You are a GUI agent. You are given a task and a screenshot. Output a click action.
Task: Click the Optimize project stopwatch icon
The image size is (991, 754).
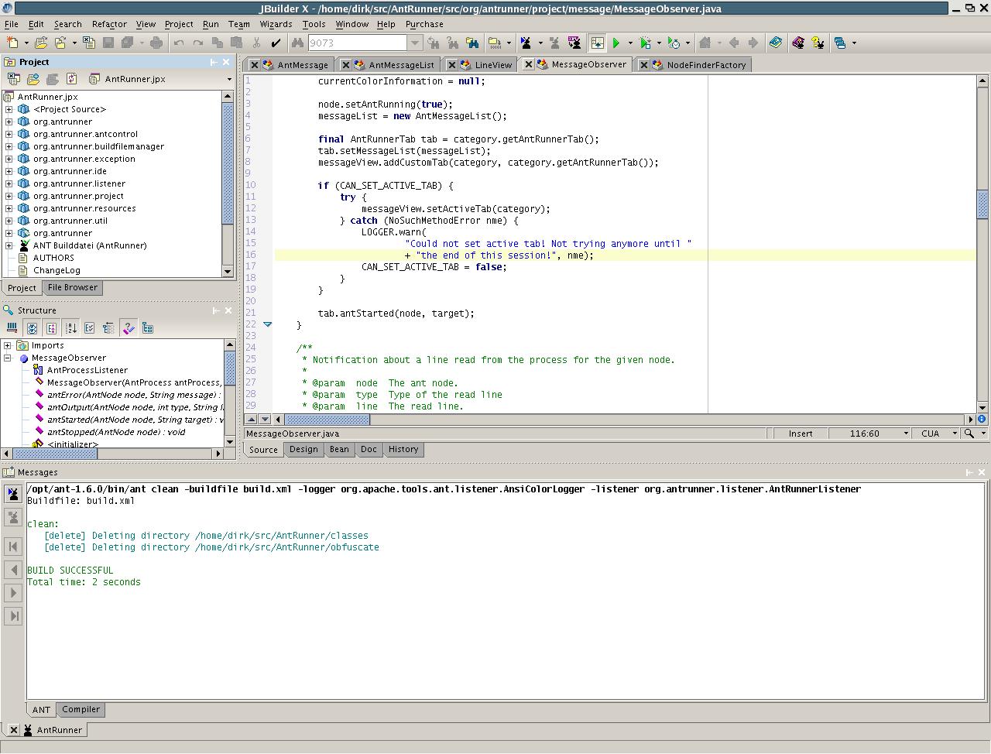click(674, 43)
